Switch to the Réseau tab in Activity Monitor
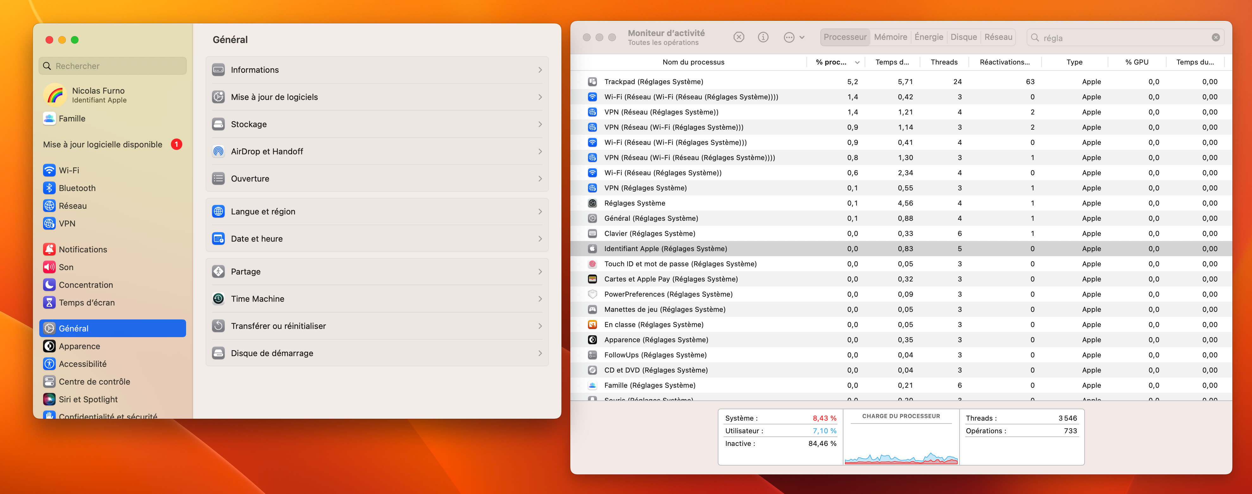The image size is (1252, 494). point(998,37)
